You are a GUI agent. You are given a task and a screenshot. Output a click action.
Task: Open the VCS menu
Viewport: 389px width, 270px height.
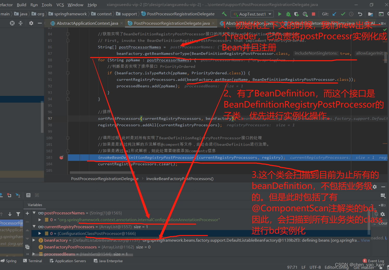(60, 5)
